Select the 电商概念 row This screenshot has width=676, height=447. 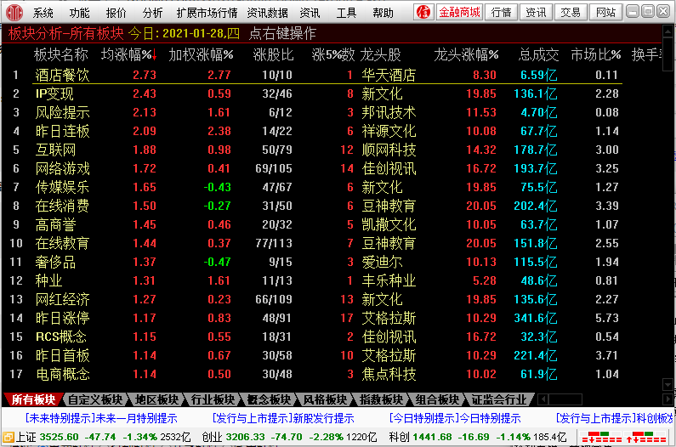point(315,374)
